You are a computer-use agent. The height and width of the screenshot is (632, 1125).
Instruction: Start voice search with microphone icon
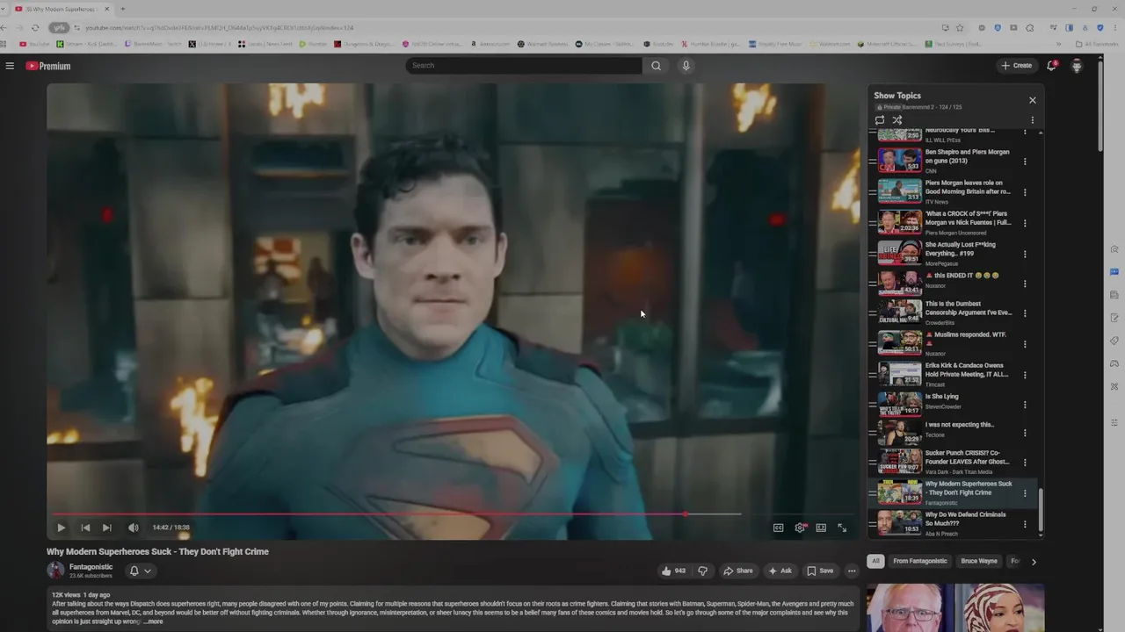(x=686, y=66)
